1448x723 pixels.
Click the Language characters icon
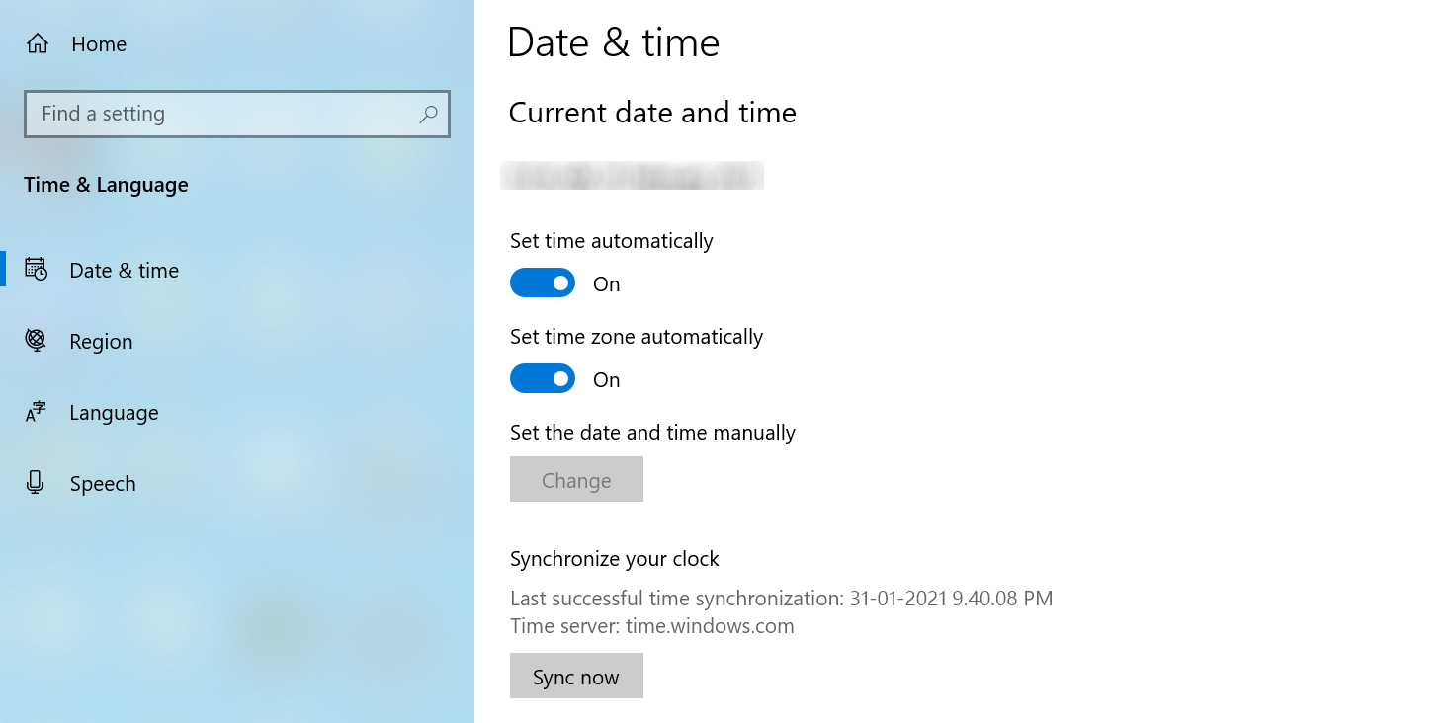[x=36, y=412]
